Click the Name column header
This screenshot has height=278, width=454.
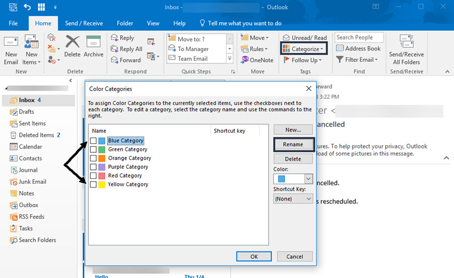(x=99, y=131)
